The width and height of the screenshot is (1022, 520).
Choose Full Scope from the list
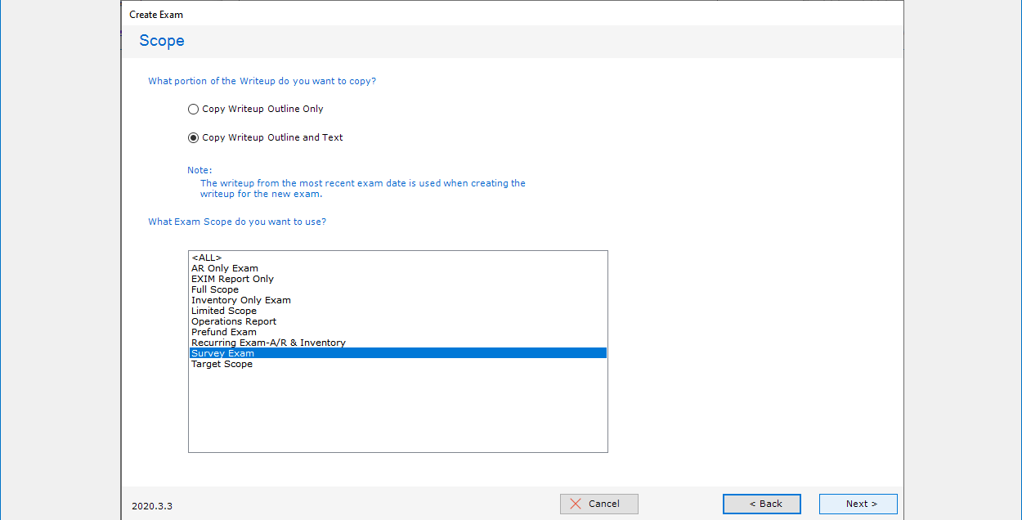tap(215, 289)
